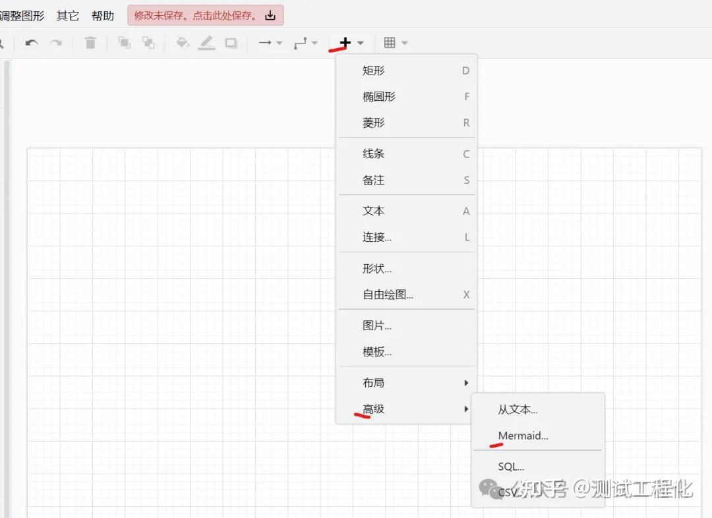Open the waypoints dropdown caret
Screen dimensions: 712x518
coord(314,43)
